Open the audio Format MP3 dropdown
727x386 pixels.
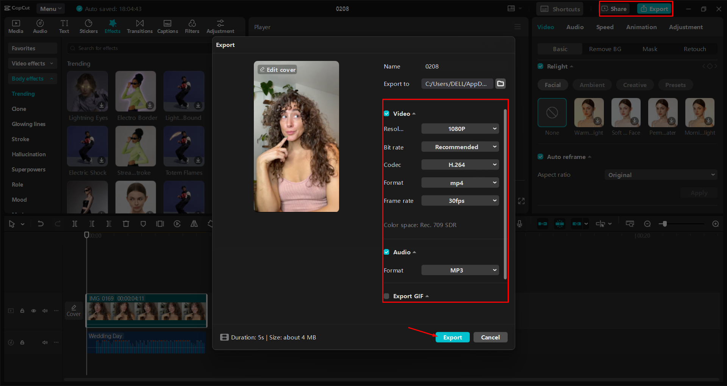tap(460, 270)
